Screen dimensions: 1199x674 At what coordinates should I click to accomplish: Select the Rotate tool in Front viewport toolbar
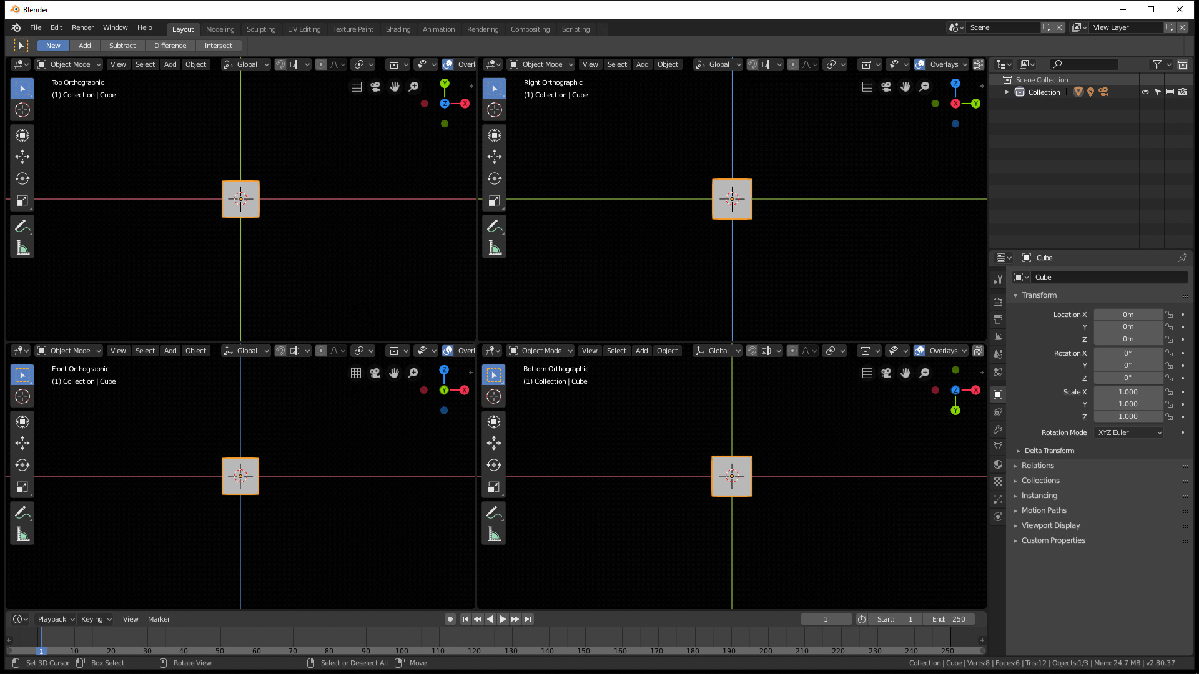point(22,465)
